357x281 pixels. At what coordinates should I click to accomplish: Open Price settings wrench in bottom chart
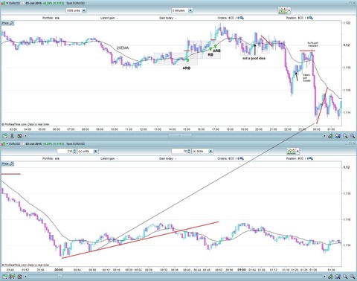(11, 164)
